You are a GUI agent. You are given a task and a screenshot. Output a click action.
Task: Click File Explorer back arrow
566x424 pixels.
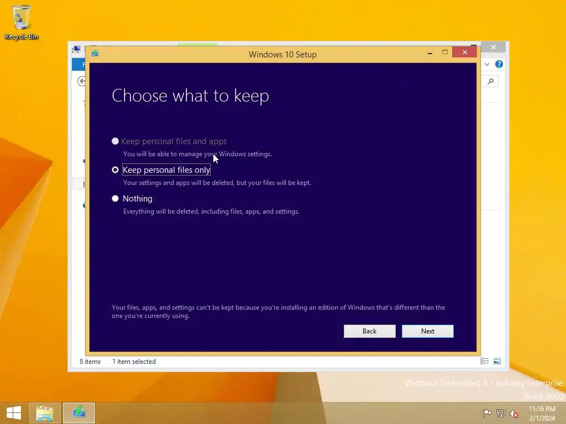point(82,82)
